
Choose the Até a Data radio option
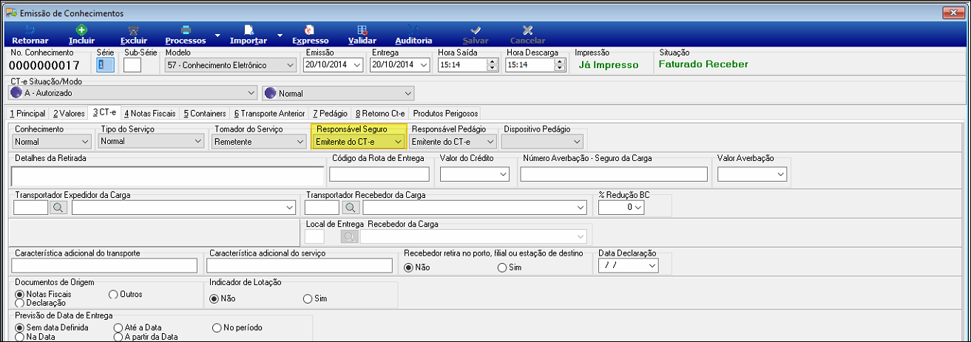tap(118, 327)
